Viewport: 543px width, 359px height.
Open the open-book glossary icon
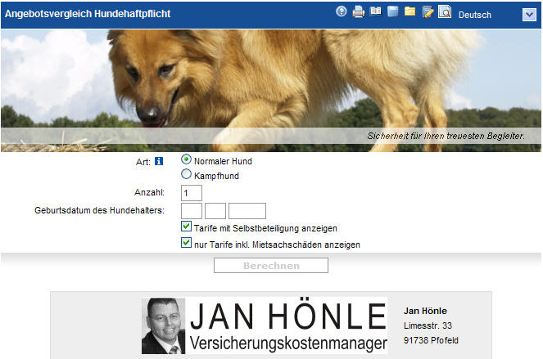point(375,12)
